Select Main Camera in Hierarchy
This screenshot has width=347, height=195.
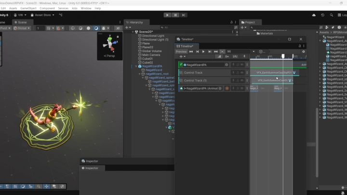[151, 55]
